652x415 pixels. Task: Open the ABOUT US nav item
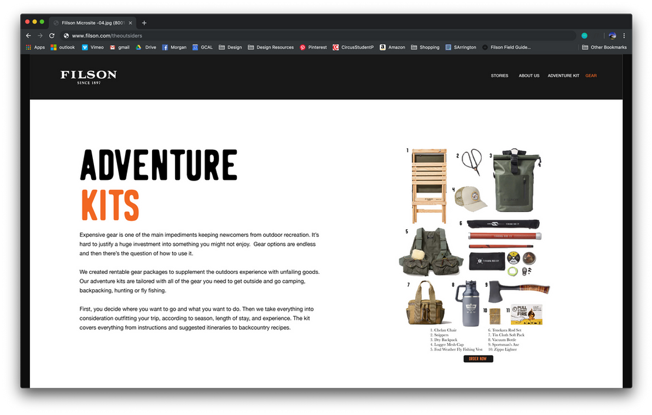pos(529,76)
